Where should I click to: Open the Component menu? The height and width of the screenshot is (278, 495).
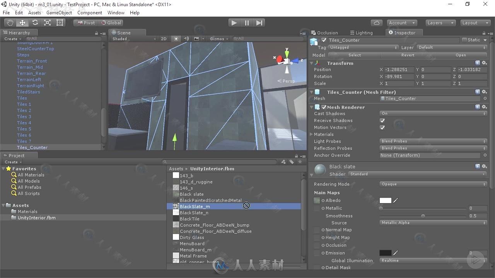[x=90, y=13]
